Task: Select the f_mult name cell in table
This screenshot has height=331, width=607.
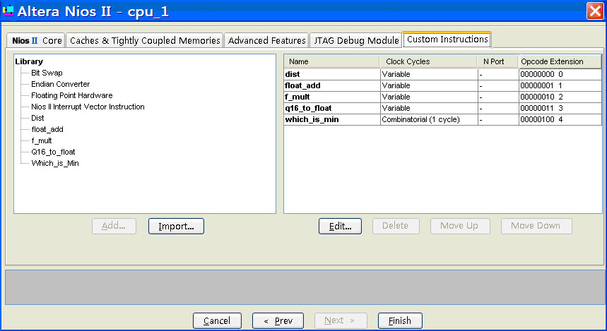Action: [332, 97]
